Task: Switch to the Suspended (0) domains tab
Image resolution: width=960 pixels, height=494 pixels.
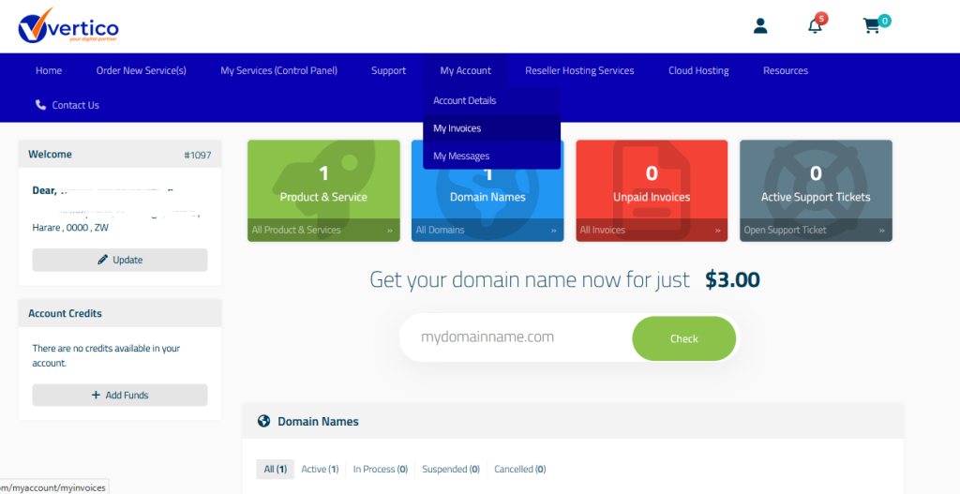Action: [x=450, y=469]
